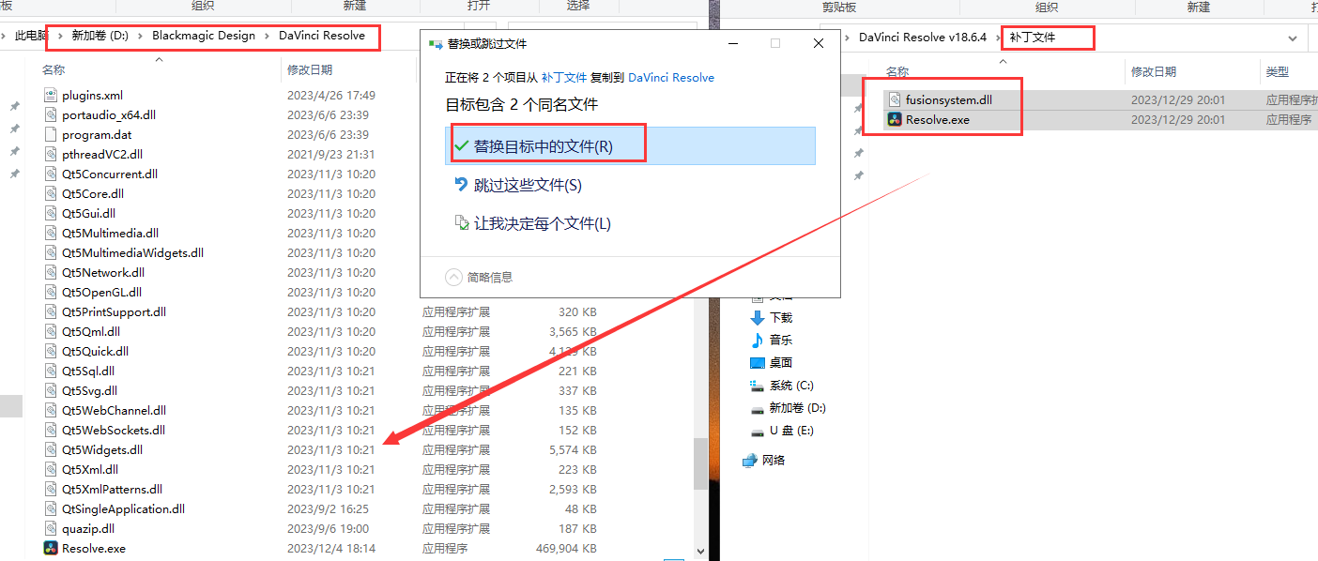
Task: Click the Qt5Xml.dll file icon
Action: click(52, 469)
